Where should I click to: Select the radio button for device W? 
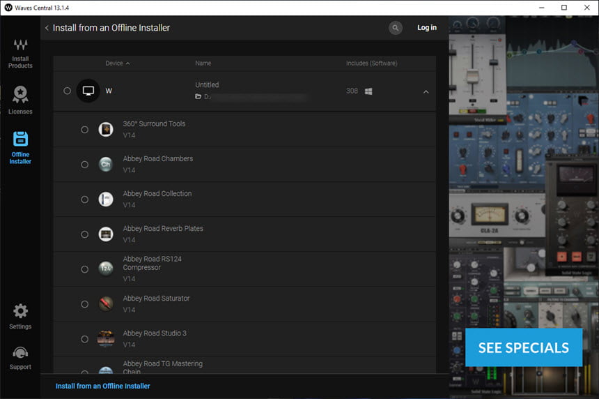point(68,91)
